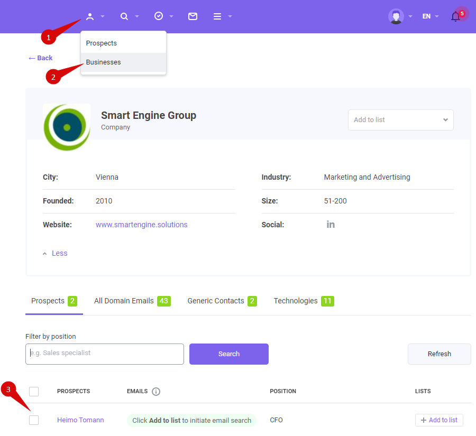This screenshot has width=476, height=436.
Task: Open the checkmark verifier icon
Action: (x=159, y=16)
